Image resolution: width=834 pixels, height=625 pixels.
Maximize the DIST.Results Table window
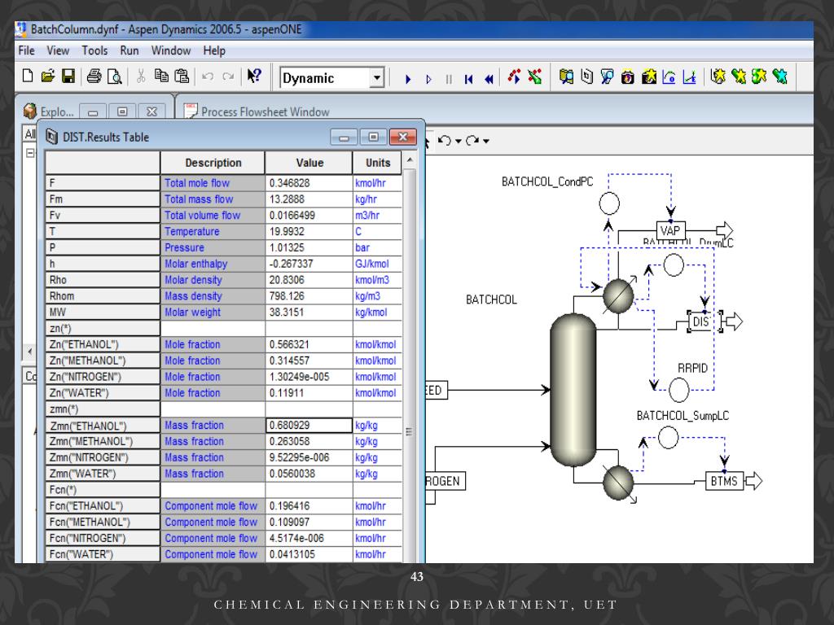tap(373, 137)
